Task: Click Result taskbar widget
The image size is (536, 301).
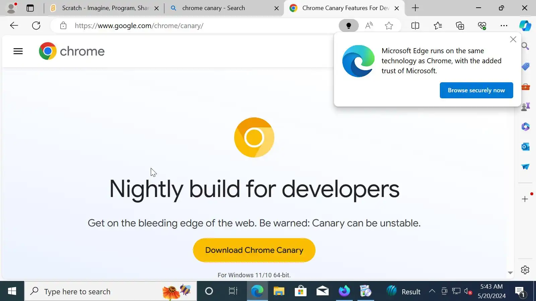Action: [x=404, y=291]
